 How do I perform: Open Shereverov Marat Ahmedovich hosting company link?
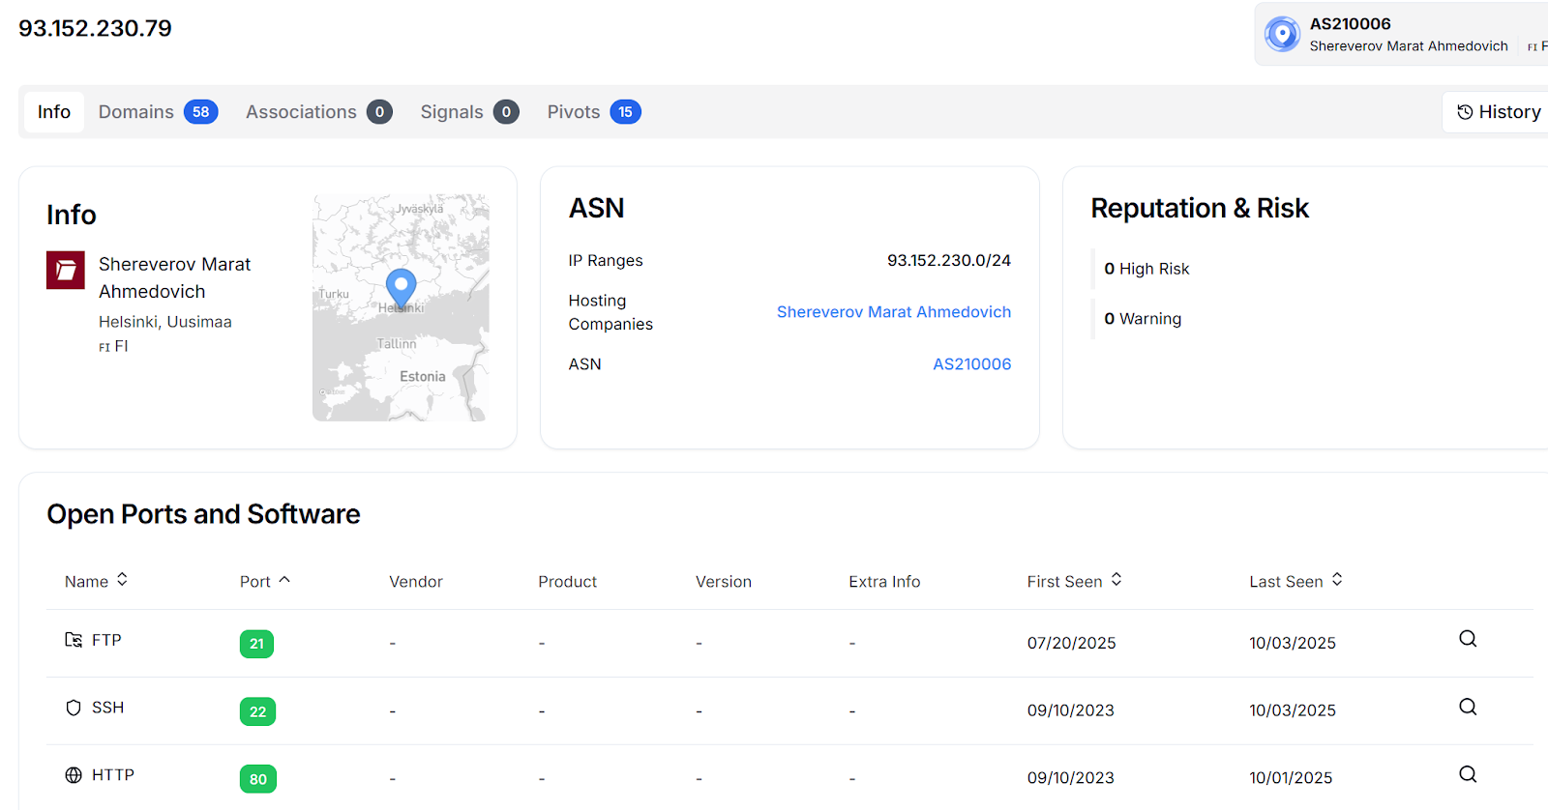[x=893, y=312]
